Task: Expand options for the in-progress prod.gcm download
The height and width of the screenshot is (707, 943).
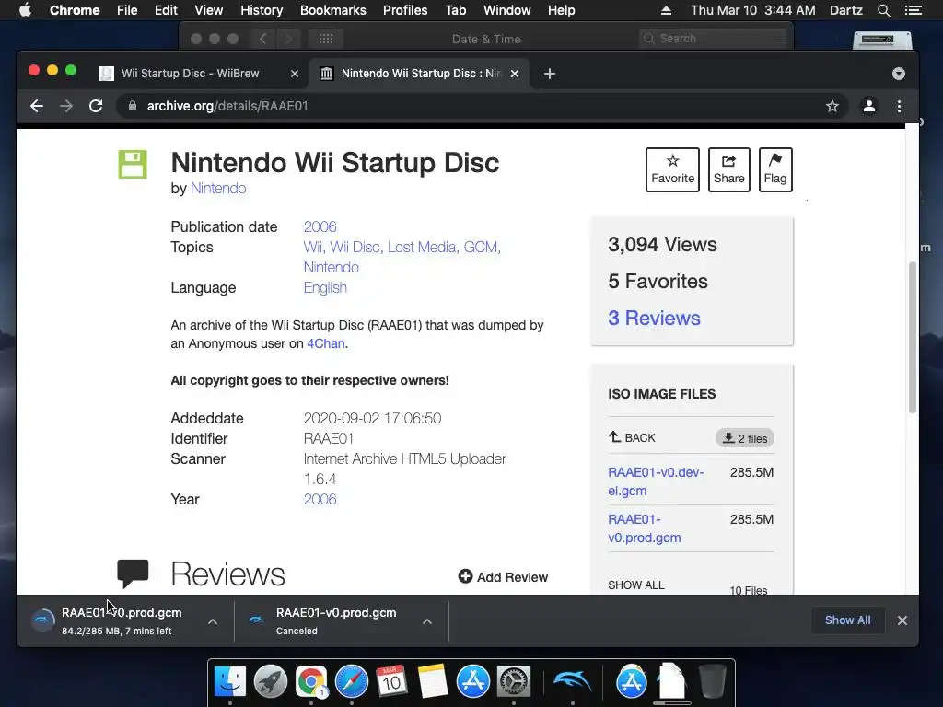Action: tap(213, 621)
